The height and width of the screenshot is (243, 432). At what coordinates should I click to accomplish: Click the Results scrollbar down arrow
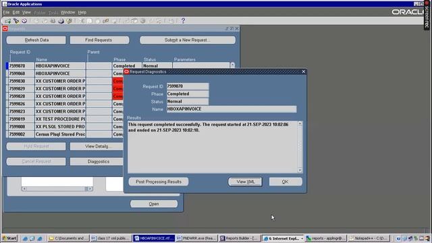click(300, 170)
